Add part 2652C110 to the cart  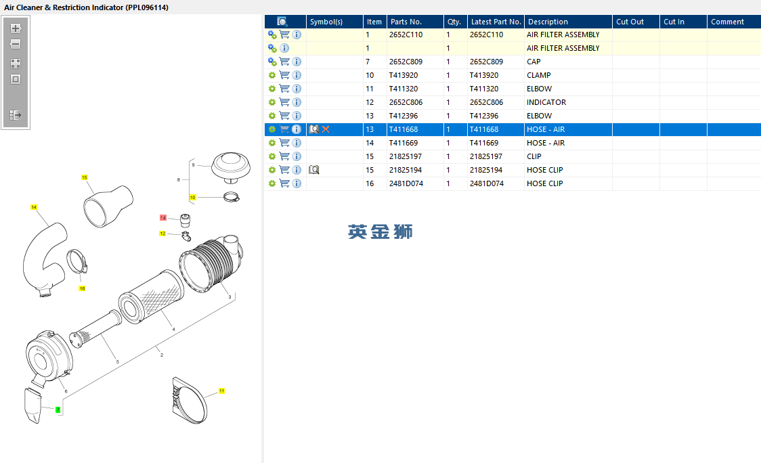[284, 35]
